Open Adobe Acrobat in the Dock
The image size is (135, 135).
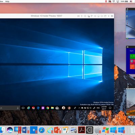(x=81, y=130)
